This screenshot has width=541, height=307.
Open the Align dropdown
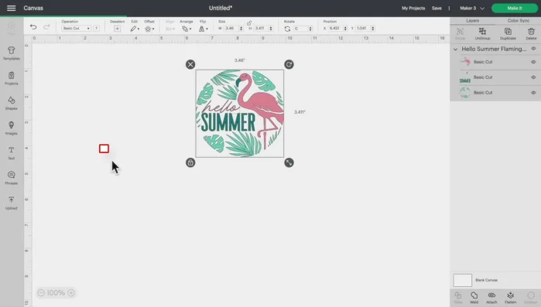click(x=170, y=29)
